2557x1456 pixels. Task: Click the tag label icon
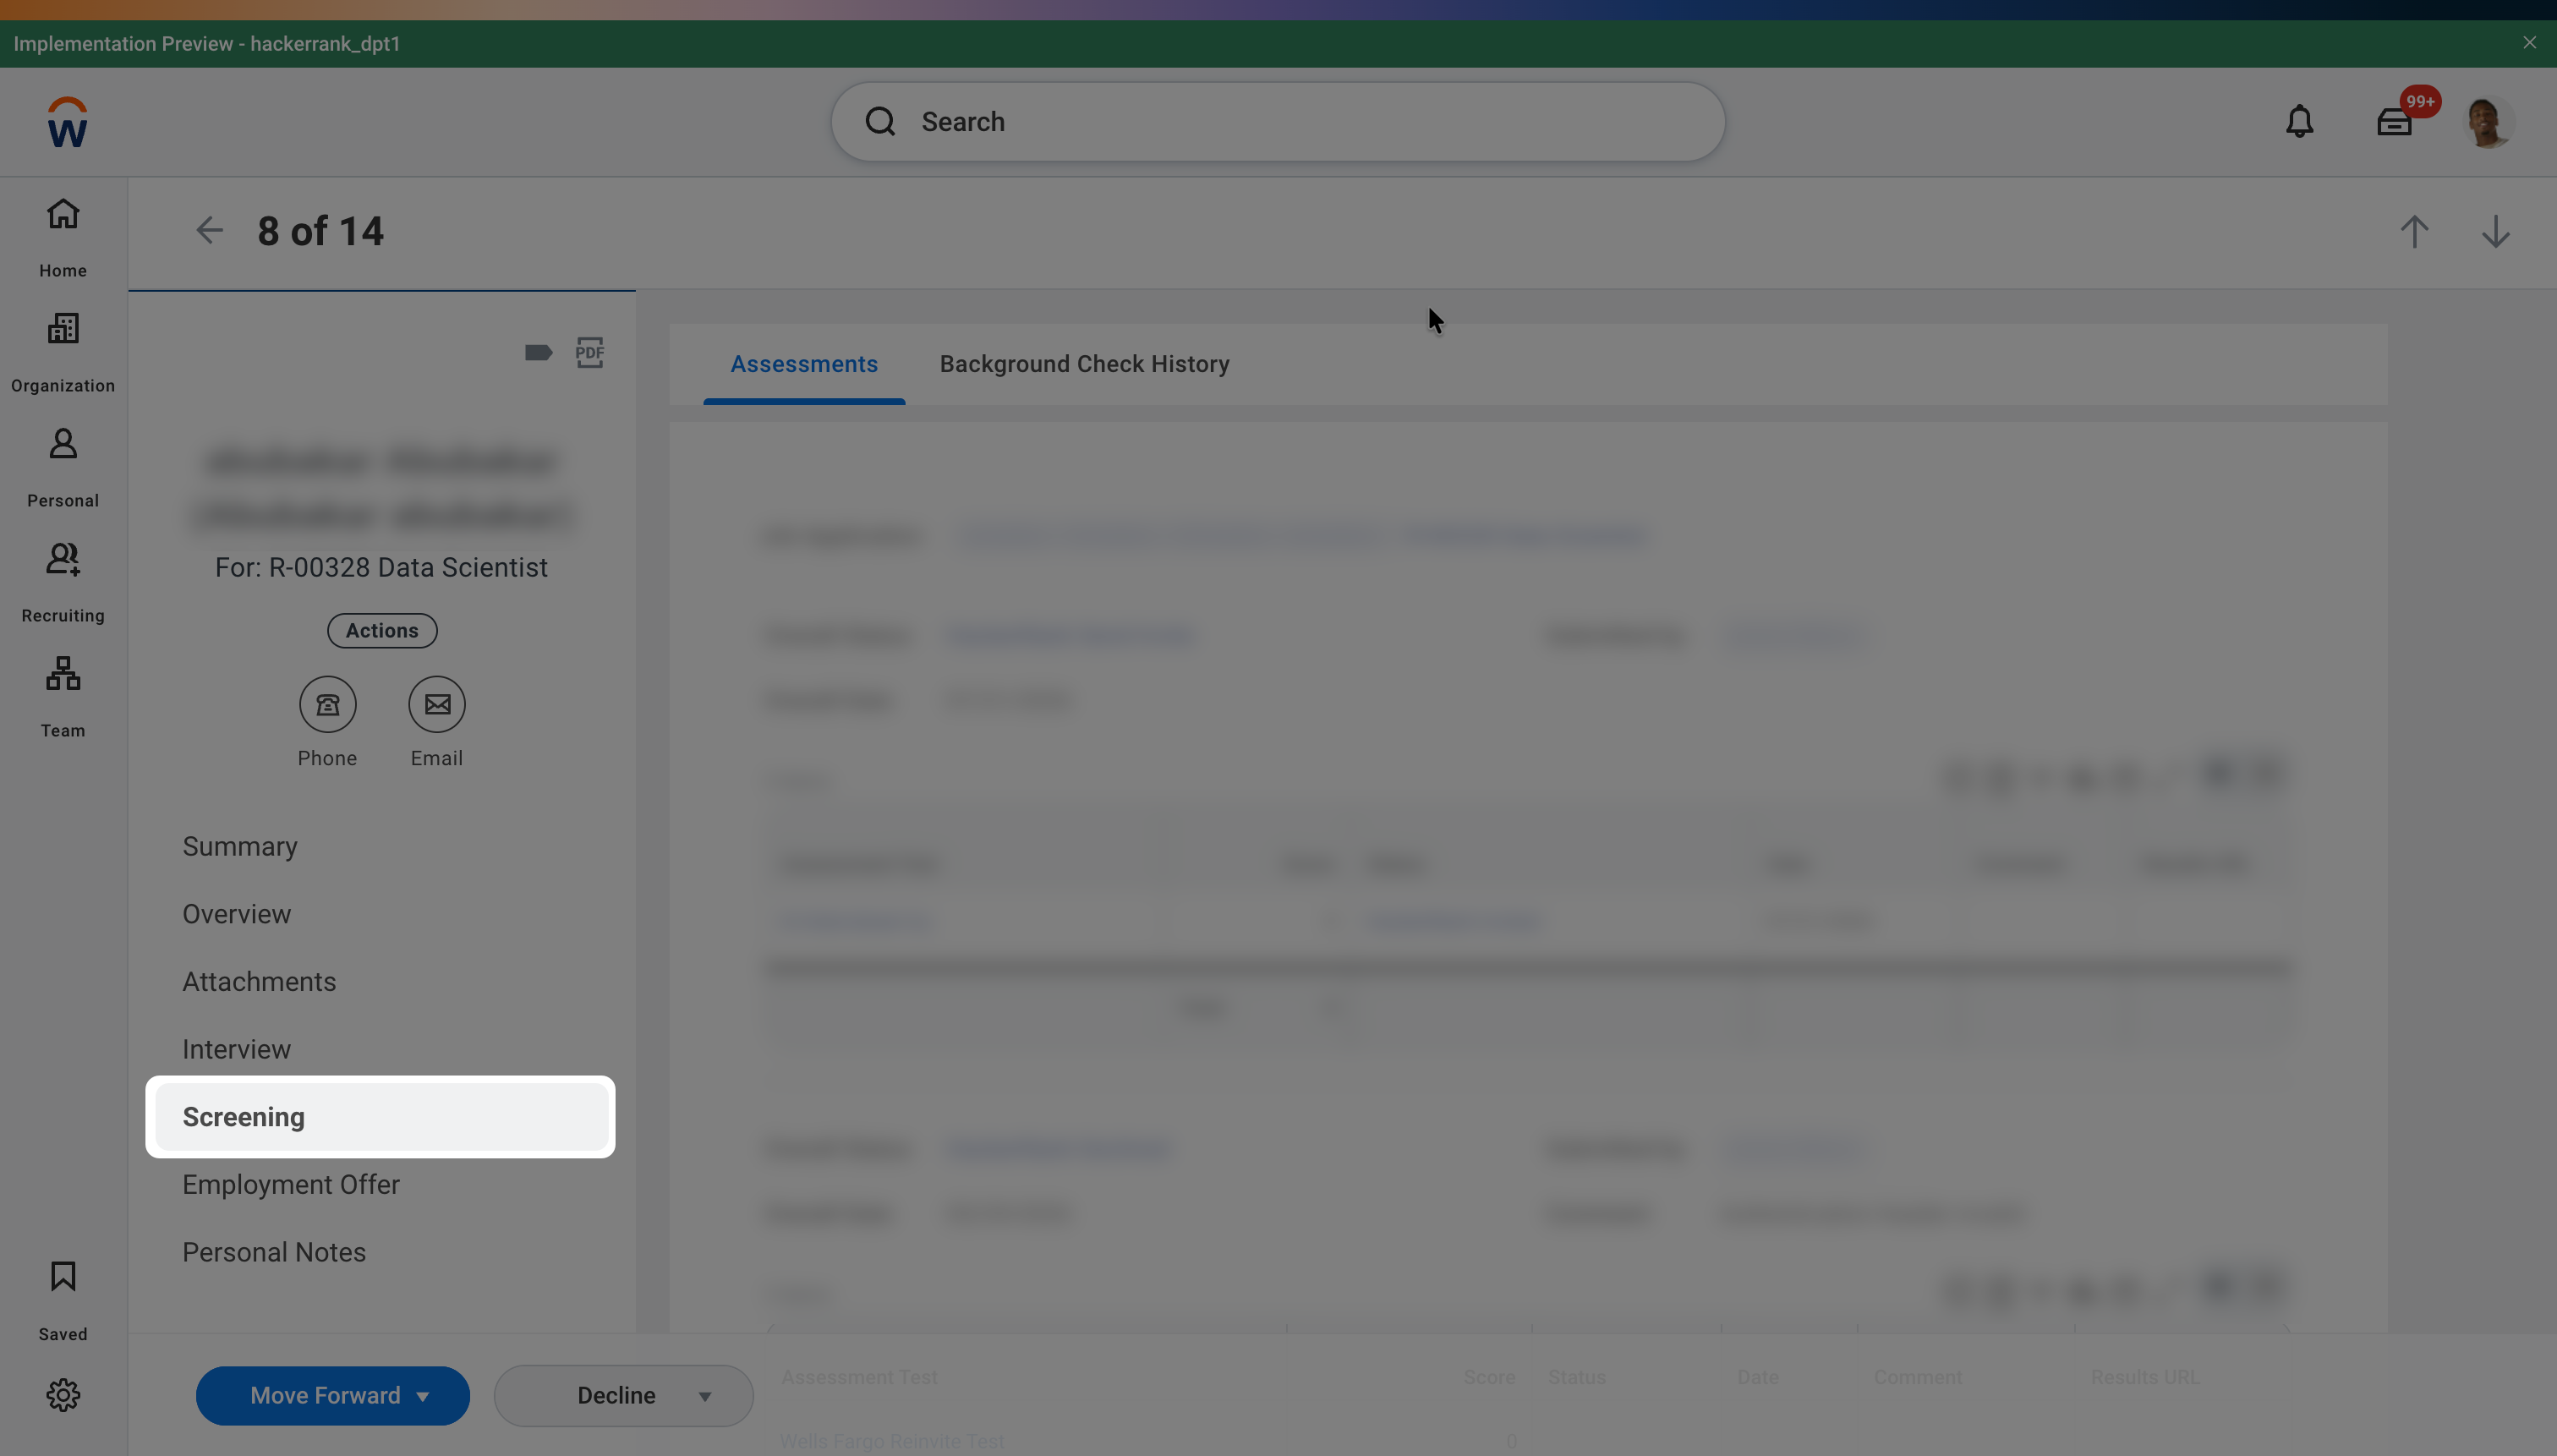coord(538,352)
